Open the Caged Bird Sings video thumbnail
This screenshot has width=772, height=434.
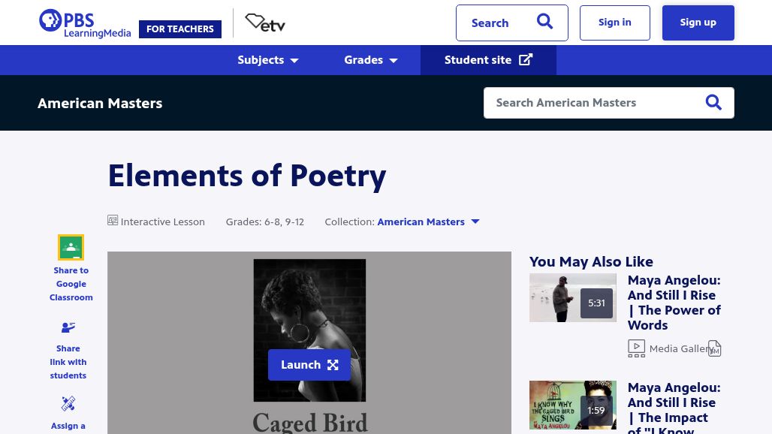point(572,405)
